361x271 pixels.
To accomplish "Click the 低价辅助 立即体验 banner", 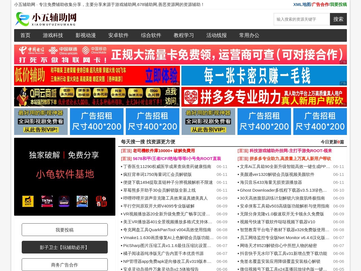I will click(x=97, y=76).
